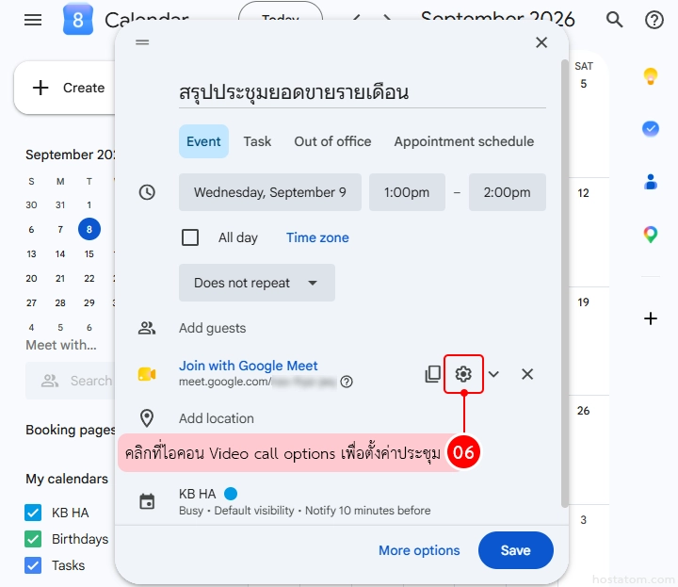Switch to the Task tab
678x587 pixels.
point(257,141)
